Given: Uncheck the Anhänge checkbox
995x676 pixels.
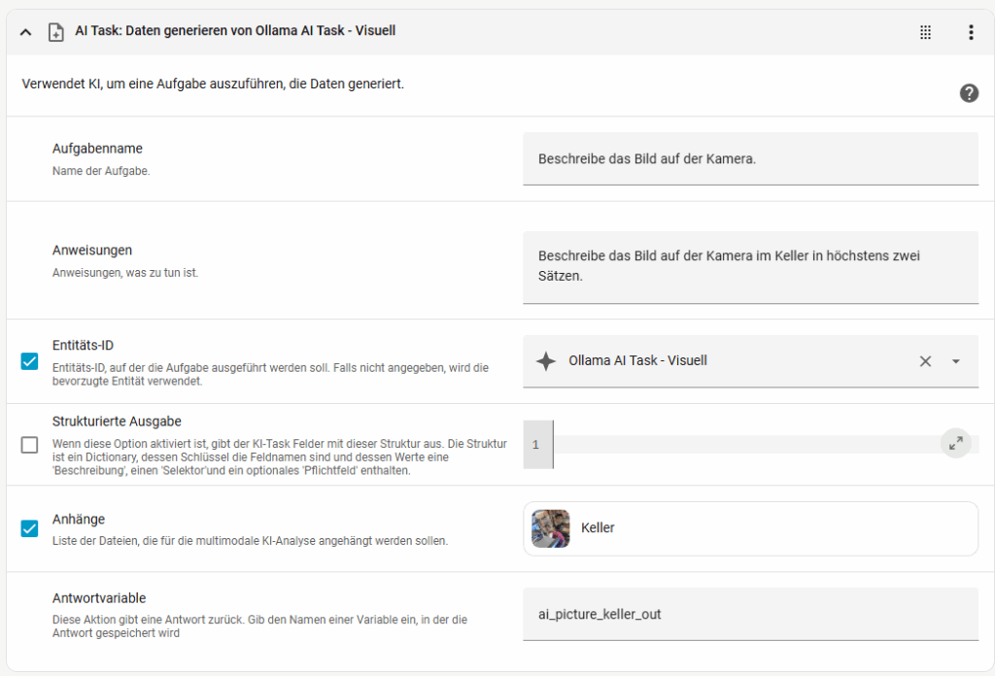Looking at the screenshot, I should pyautogui.click(x=30, y=528).
